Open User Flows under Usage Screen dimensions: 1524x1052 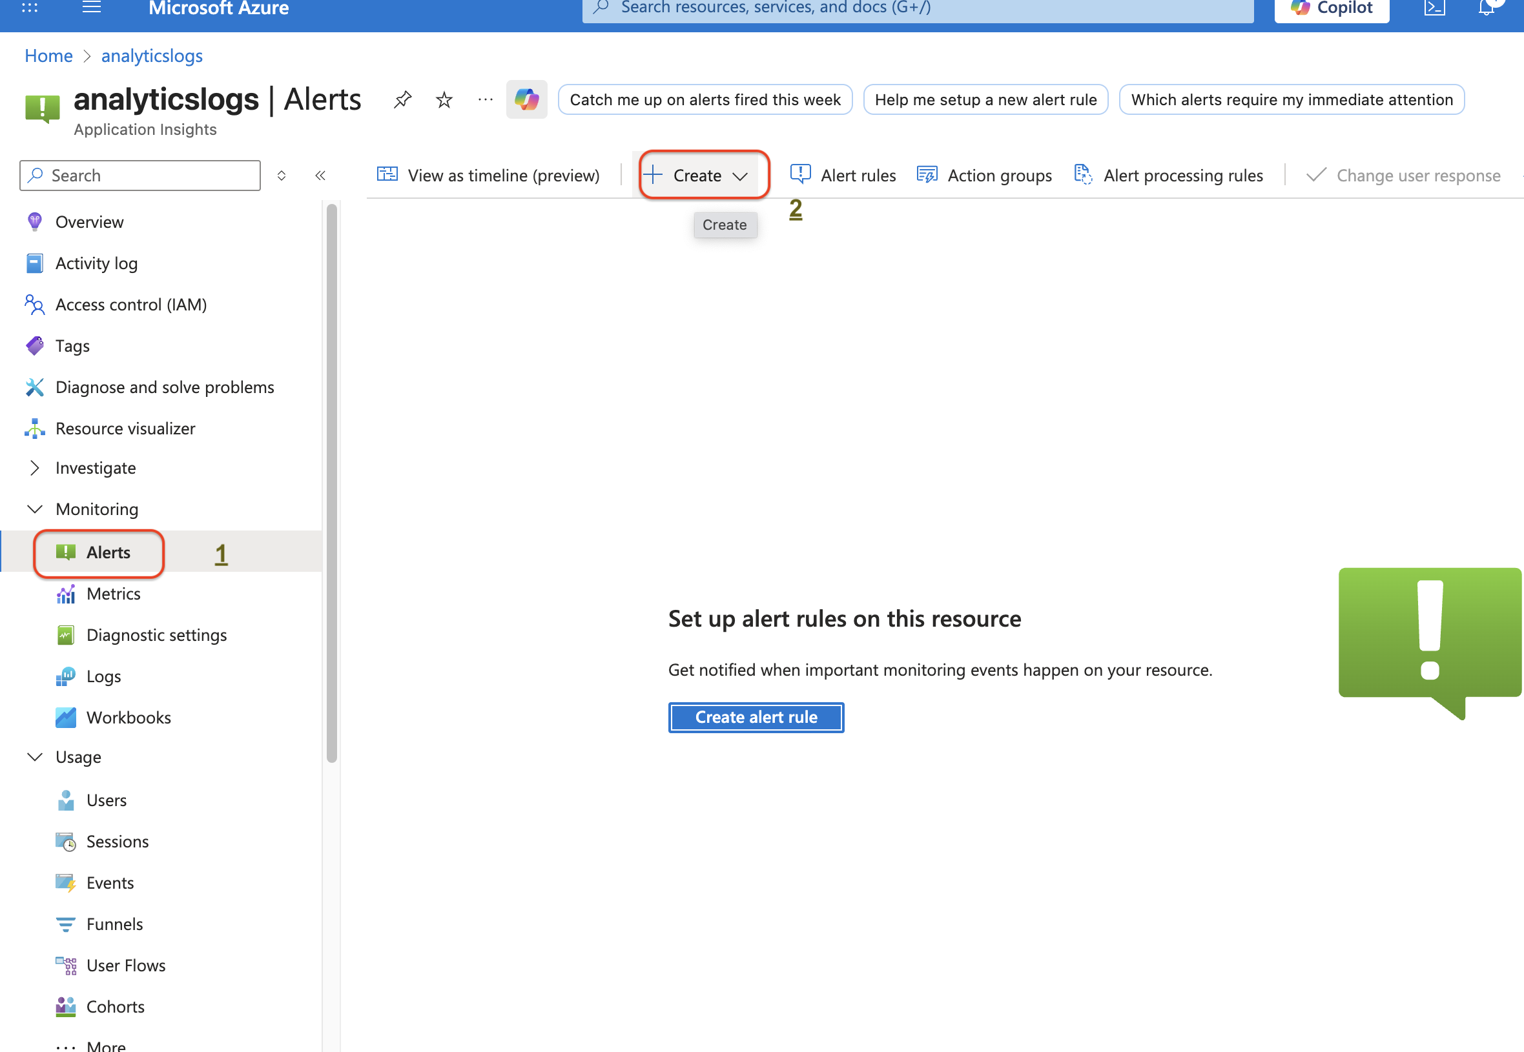coord(126,966)
